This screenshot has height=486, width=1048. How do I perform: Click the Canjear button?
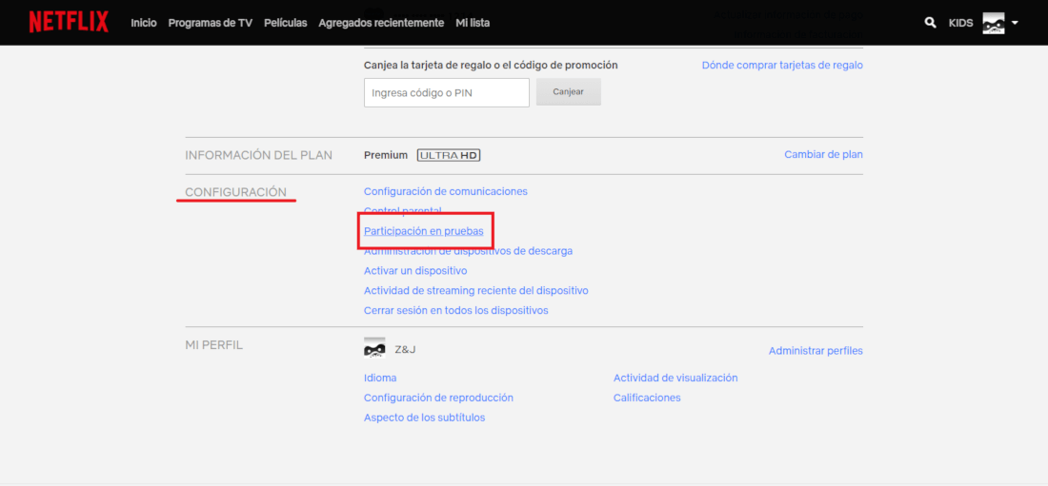[x=568, y=92]
